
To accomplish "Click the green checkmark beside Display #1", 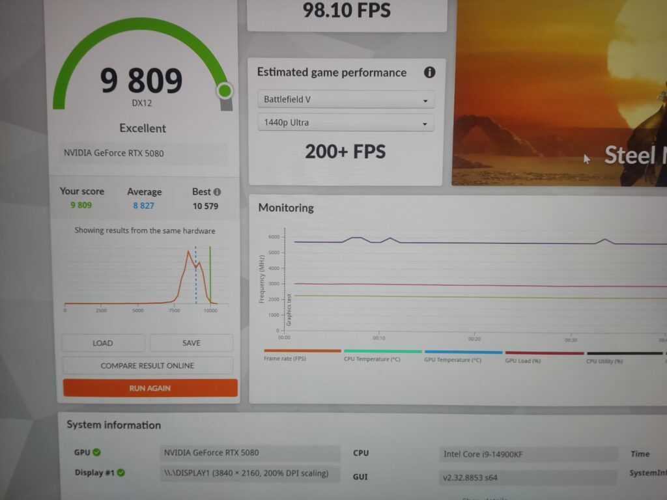I will pos(121,473).
